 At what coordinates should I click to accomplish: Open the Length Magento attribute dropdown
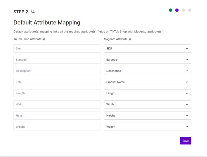click(x=148, y=93)
